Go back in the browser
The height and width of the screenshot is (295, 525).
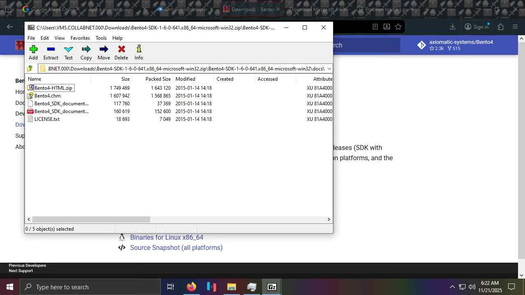pyautogui.click(x=10, y=27)
